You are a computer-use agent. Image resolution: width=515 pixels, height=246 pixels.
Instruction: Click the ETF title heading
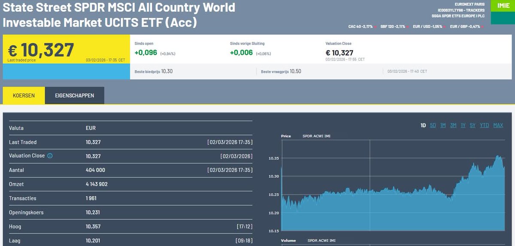[x=119, y=14]
